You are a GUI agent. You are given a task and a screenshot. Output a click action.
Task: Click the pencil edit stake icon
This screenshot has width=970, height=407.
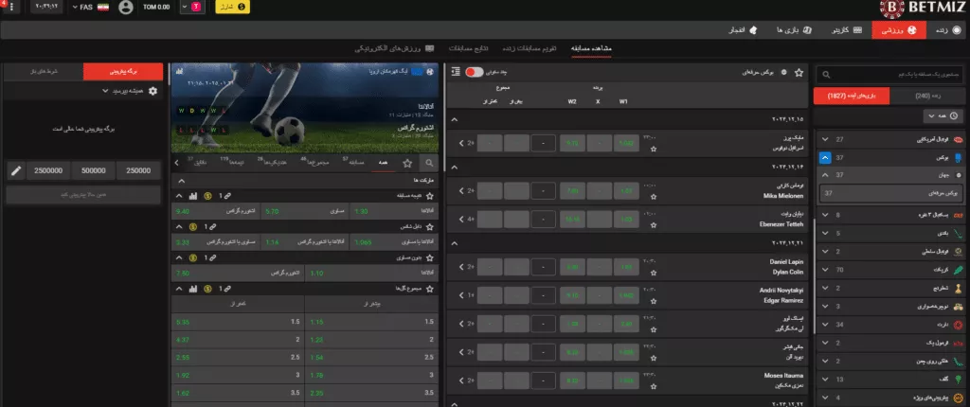15,170
